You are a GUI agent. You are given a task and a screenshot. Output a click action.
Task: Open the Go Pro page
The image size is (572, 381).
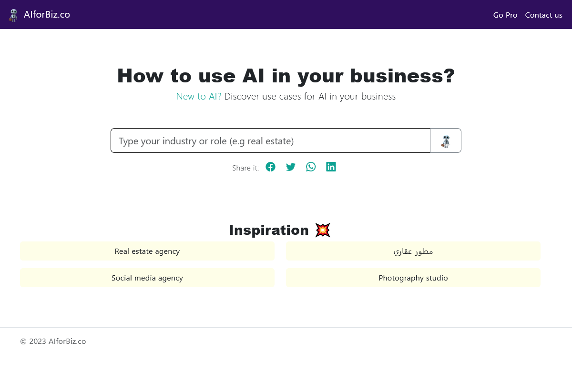(505, 15)
